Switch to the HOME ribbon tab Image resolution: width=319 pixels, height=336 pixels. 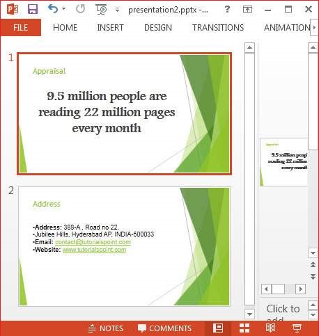(65, 28)
